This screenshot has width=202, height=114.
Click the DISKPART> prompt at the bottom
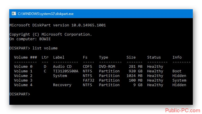pyautogui.click(x=20, y=94)
